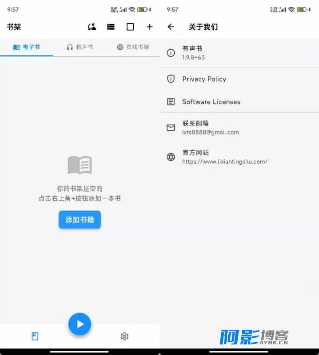Tap the blue play floating button
The height and width of the screenshot is (355, 319).
click(x=80, y=324)
